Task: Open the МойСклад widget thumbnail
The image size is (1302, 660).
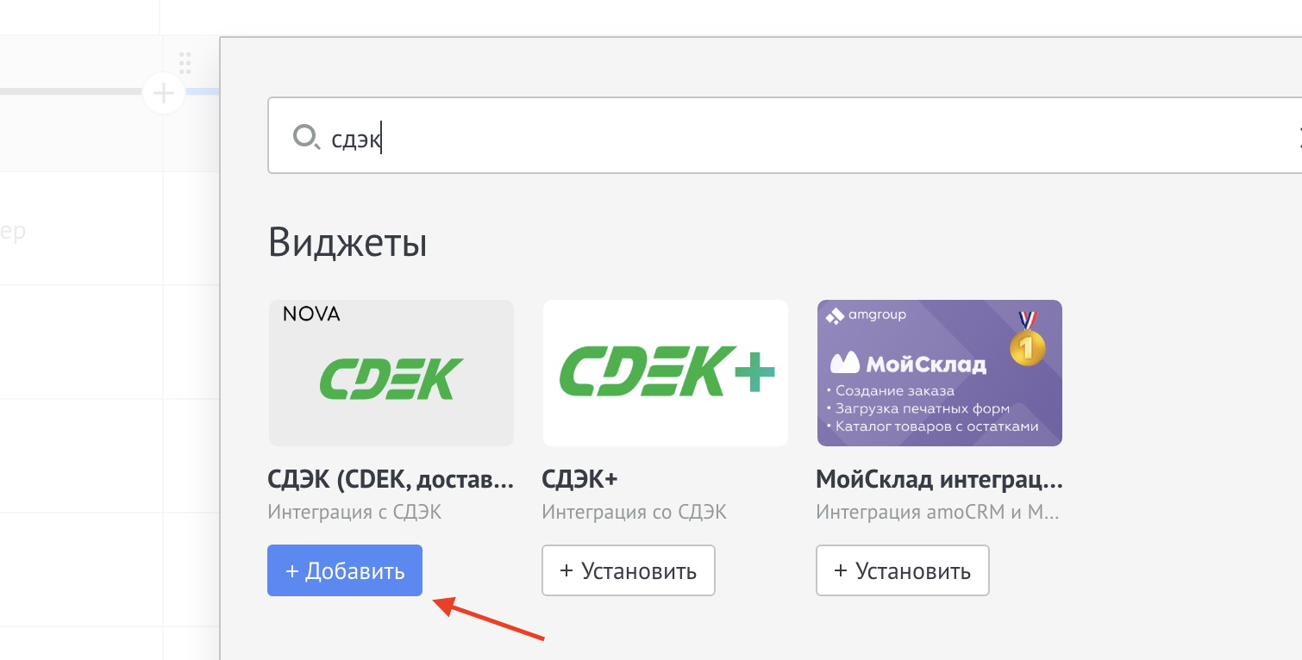Action: [x=939, y=373]
